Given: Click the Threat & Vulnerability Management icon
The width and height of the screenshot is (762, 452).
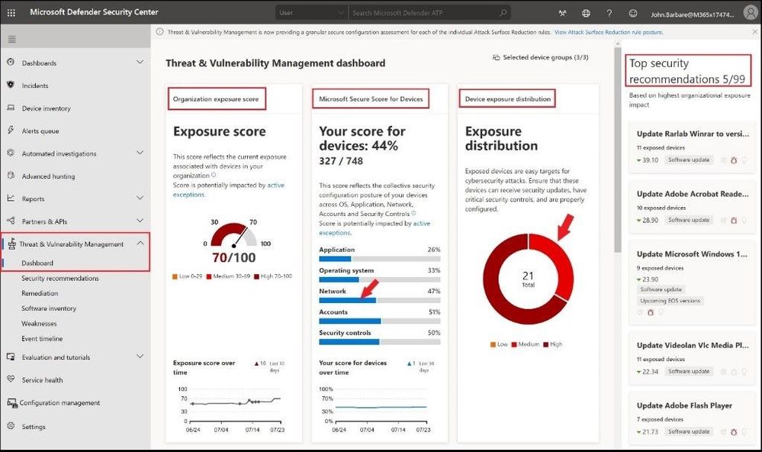Looking at the screenshot, I should point(11,244).
